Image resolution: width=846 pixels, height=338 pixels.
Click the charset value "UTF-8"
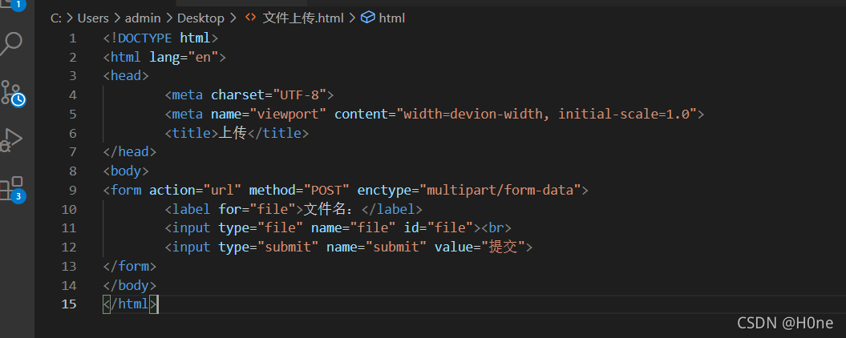[299, 95]
